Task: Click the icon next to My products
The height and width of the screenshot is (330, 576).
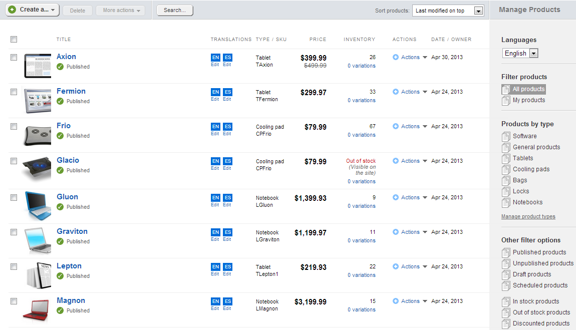Action: (x=506, y=100)
